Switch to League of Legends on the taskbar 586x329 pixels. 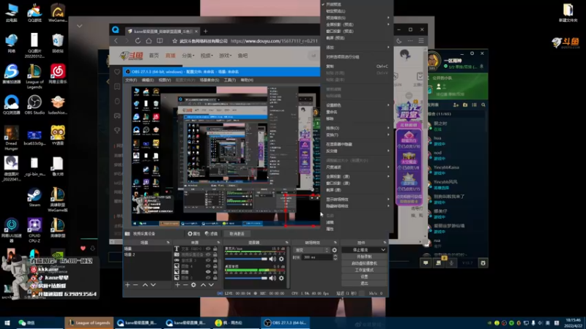click(x=89, y=322)
